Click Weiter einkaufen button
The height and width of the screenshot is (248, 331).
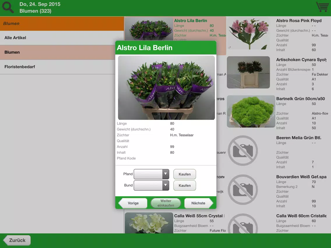point(166,203)
